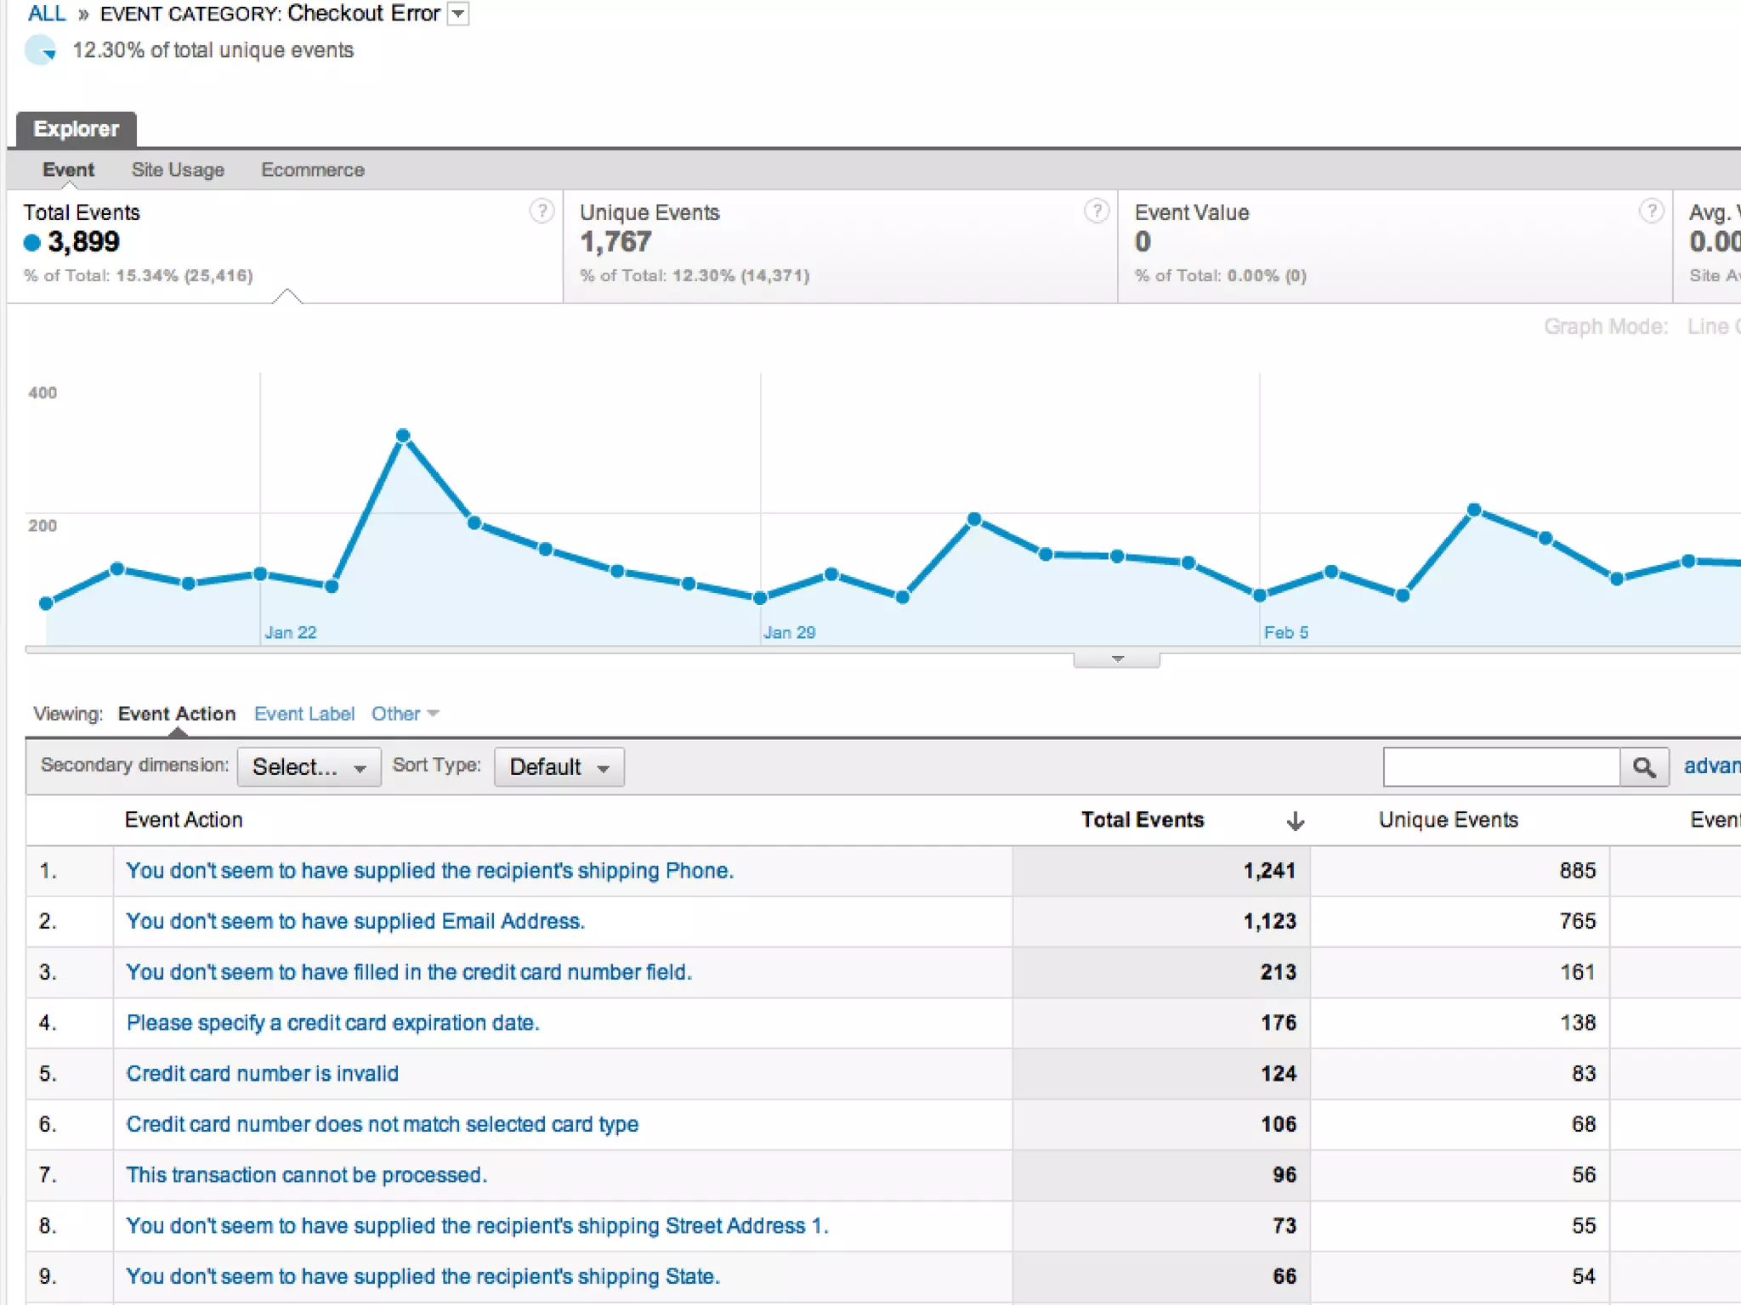Select the Unique Events metric tile
Viewport: 1741px width, 1305px height.
838,245
